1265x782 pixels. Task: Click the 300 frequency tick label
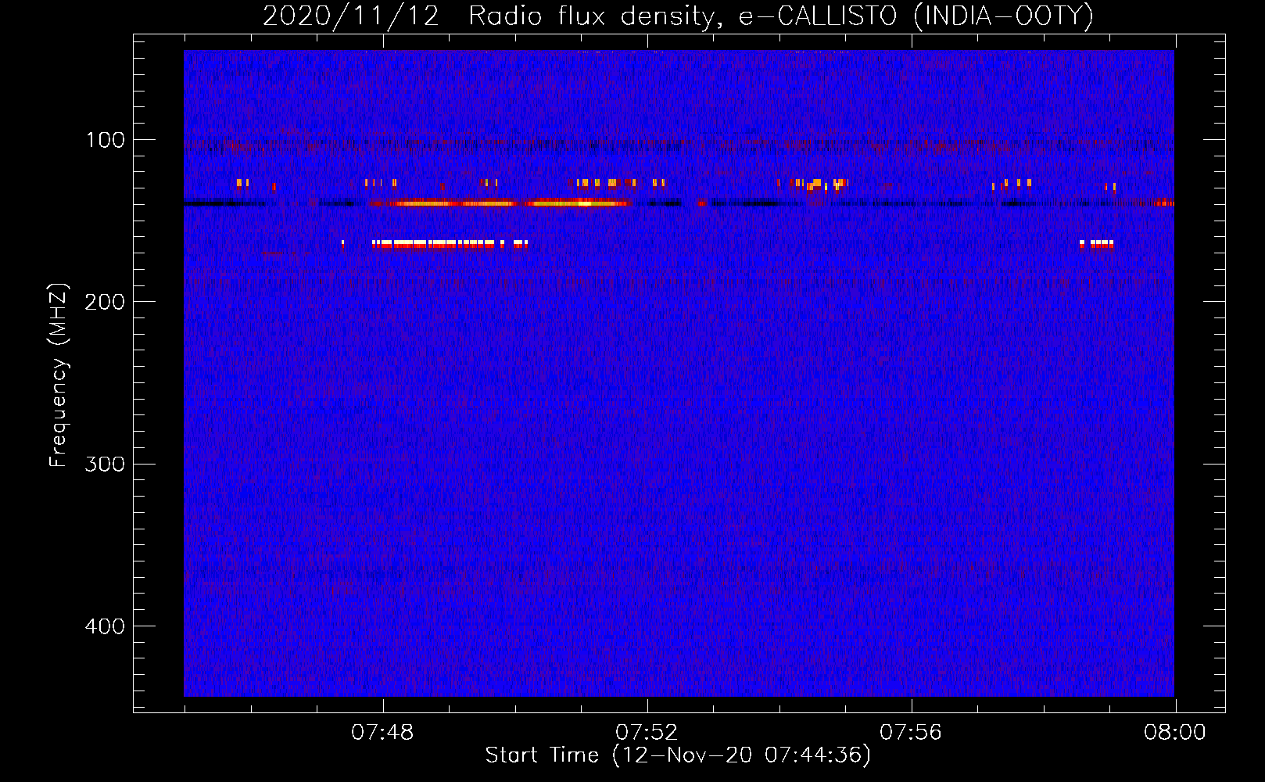coord(105,464)
